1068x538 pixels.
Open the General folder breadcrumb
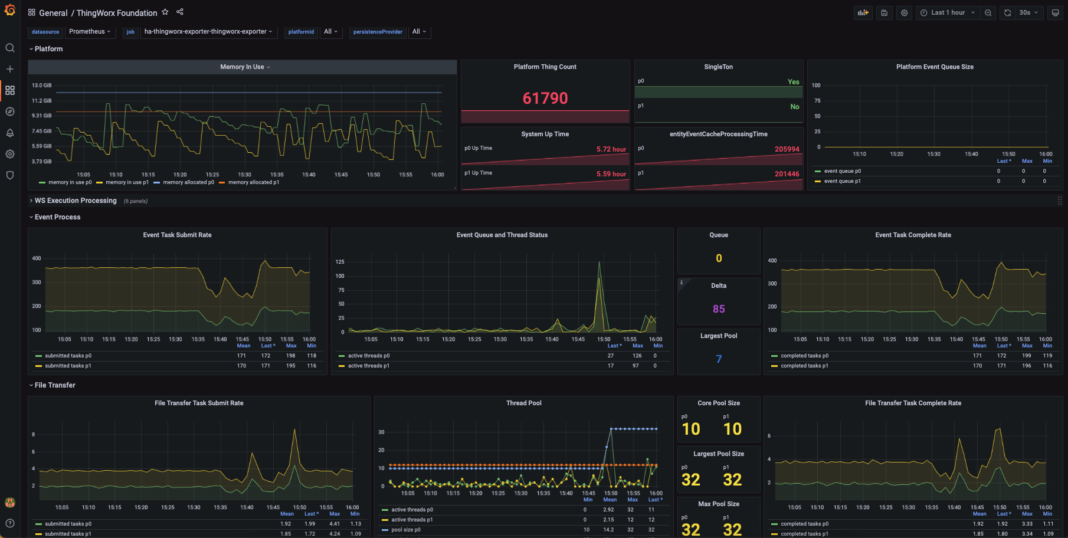point(53,13)
